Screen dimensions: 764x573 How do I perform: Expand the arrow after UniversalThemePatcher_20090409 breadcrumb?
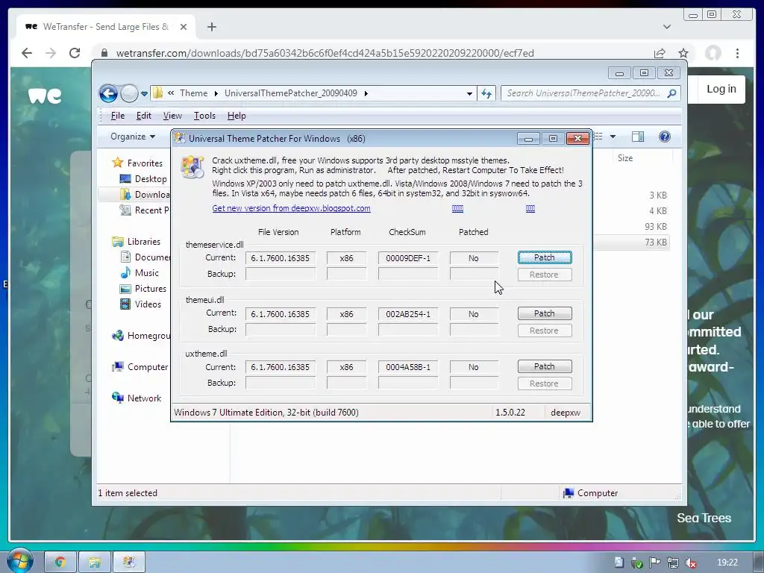pos(366,93)
